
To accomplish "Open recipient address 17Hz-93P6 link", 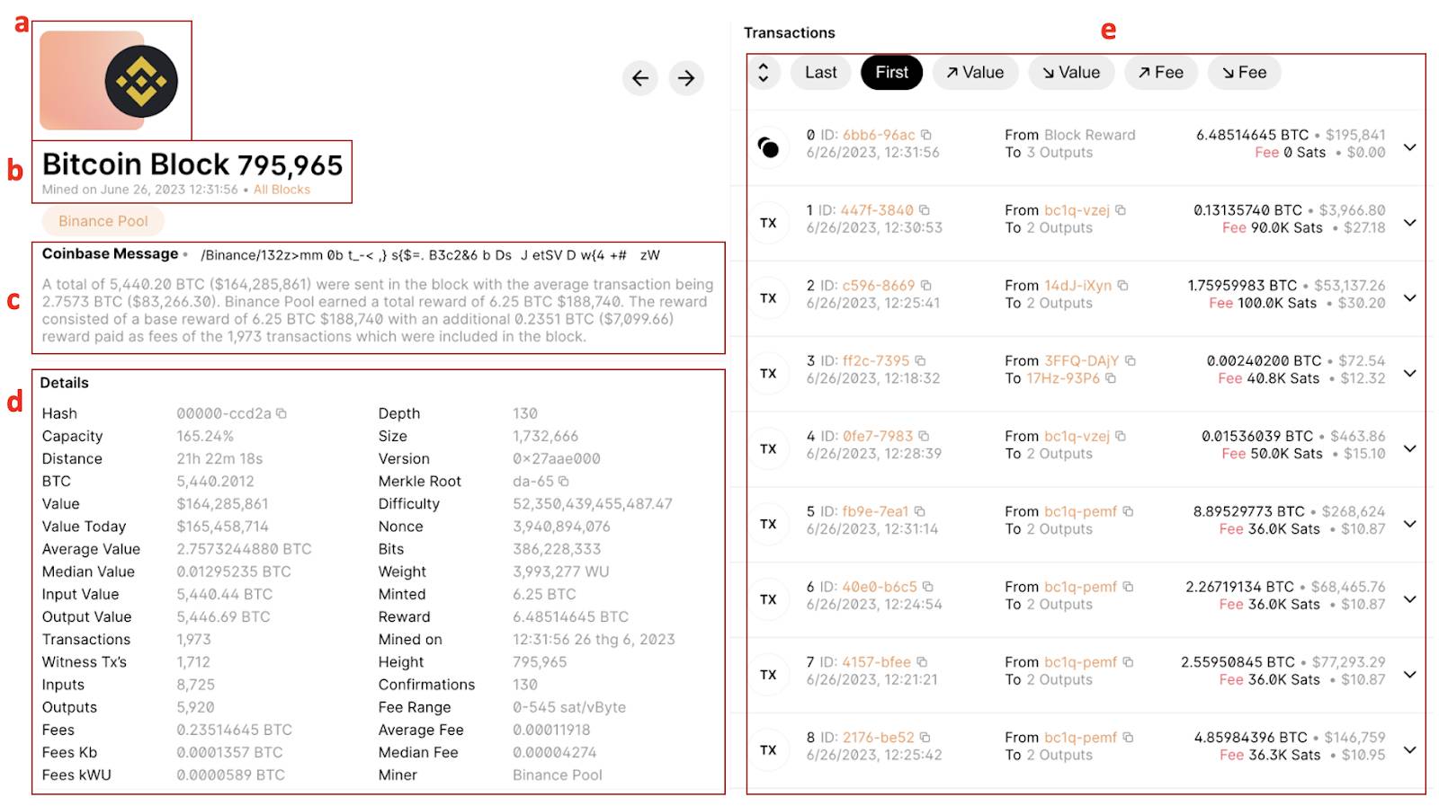I will [x=1063, y=378].
